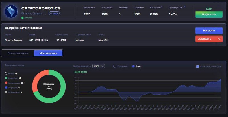Click the green running status dot
This screenshot has height=117, width=228.
click(x=22, y=18)
